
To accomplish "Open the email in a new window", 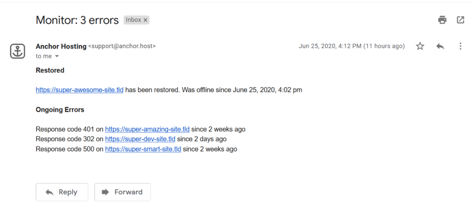I will (x=461, y=20).
